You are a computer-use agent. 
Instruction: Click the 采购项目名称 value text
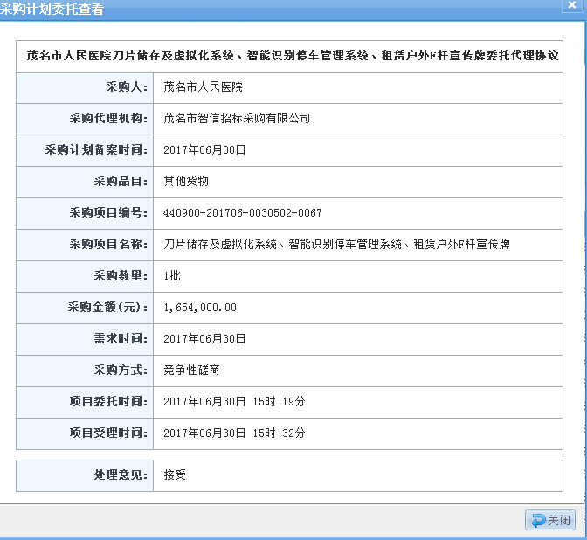[x=336, y=245]
